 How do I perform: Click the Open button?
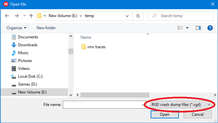(x=165, y=114)
